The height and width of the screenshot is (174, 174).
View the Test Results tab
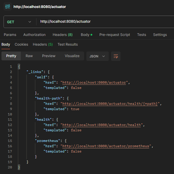click(x=68, y=44)
